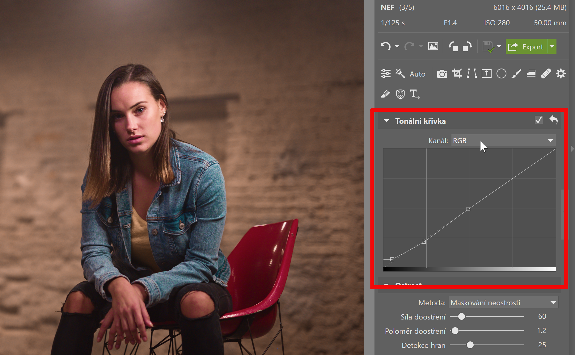Select the Radial Filter circle tool

coord(501,74)
